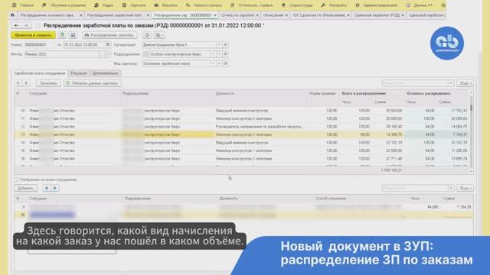Select bottom table row with 44,000 hours
This screenshot has width=490, height=275.
(x=243, y=207)
